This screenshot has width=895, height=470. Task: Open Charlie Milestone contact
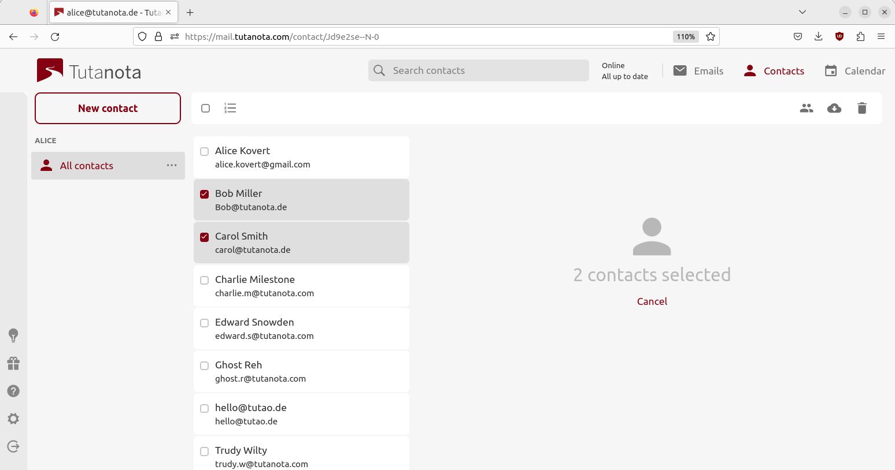pos(301,286)
